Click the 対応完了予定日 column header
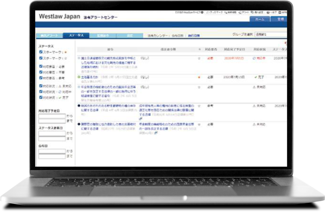Viewport: 325px width, 212px height. pyautogui.click(x=234, y=50)
